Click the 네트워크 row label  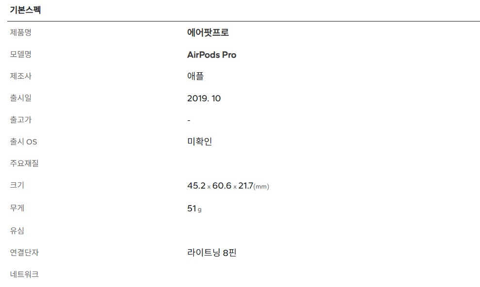(24, 274)
